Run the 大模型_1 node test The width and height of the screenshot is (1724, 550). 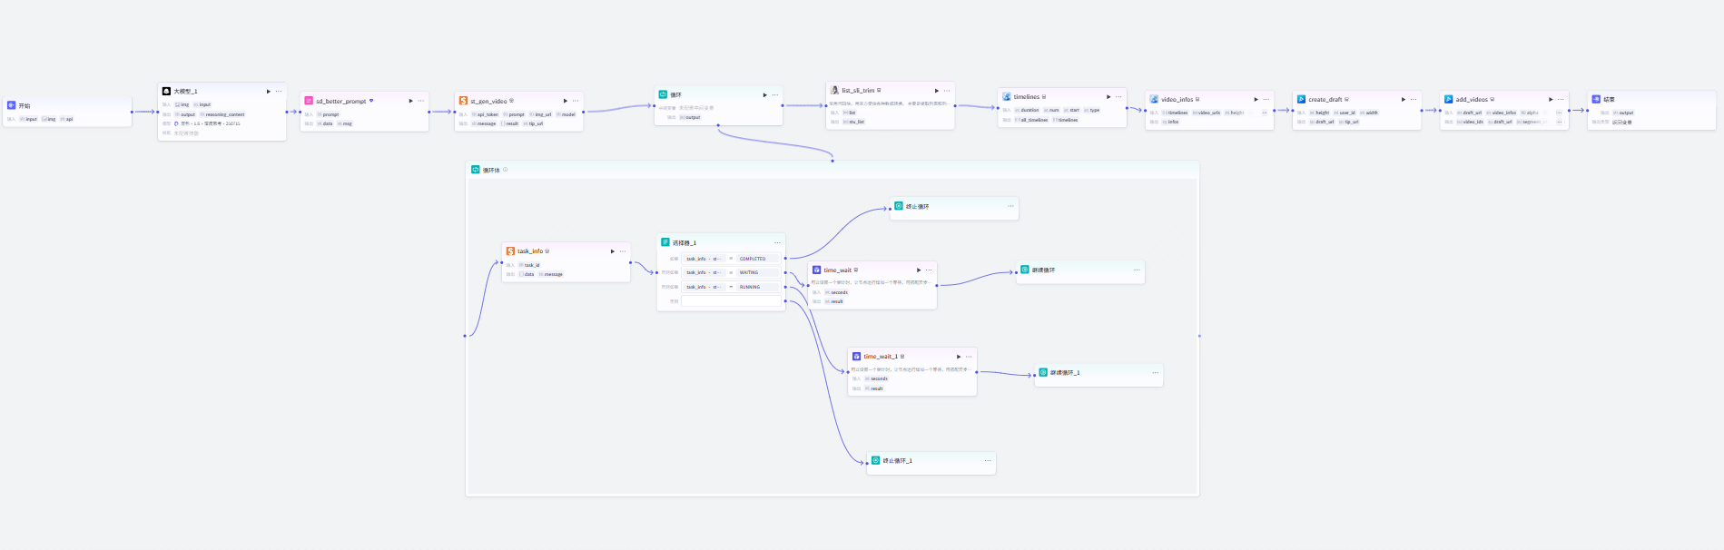pos(268,91)
